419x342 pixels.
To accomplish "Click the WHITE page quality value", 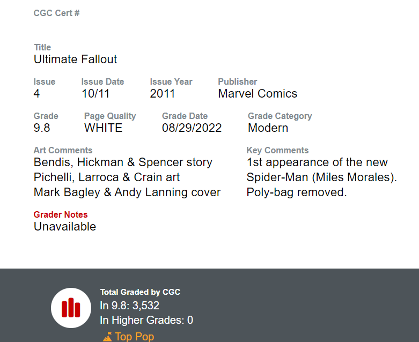I will (104, 128).
